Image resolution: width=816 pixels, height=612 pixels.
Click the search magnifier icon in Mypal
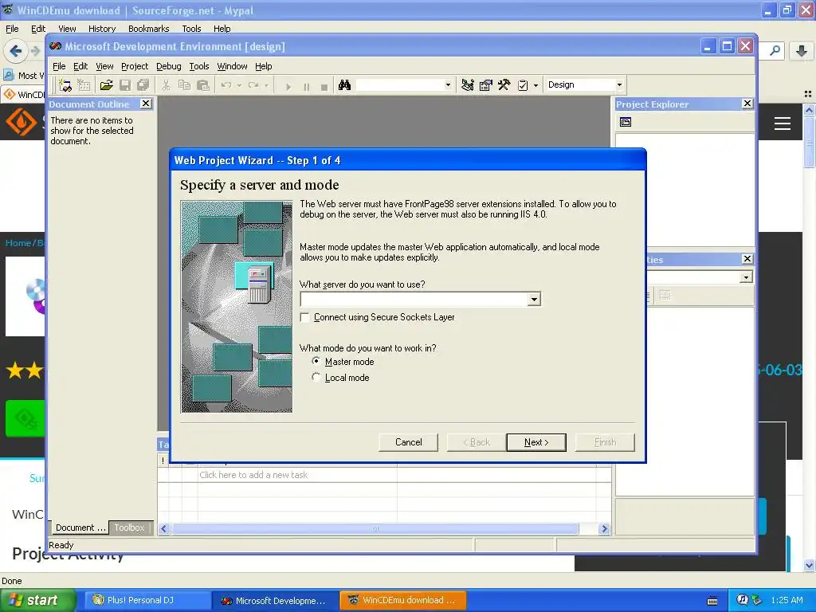pos(775,50)
